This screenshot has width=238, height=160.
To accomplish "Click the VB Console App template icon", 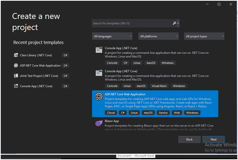I will pyautogui.click(x=99, y=73).
